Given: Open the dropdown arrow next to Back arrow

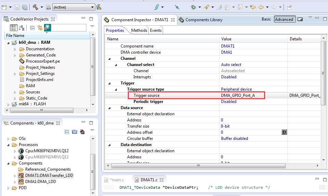Looking at the screenshot, I should (x=267, y=7).
